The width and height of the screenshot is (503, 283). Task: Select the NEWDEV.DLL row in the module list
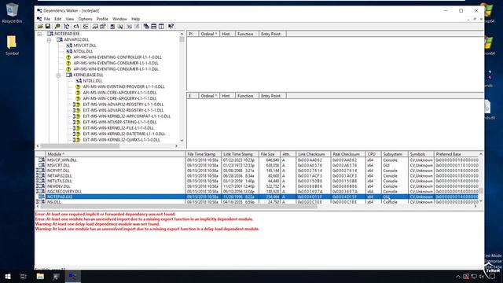coord(257,186)
